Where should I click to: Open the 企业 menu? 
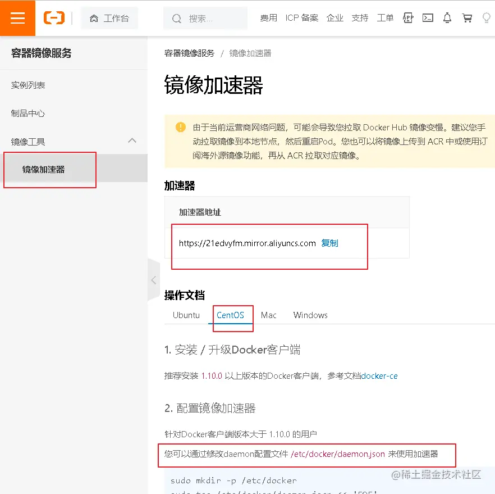pyautogui.click(x=335, y=18)
